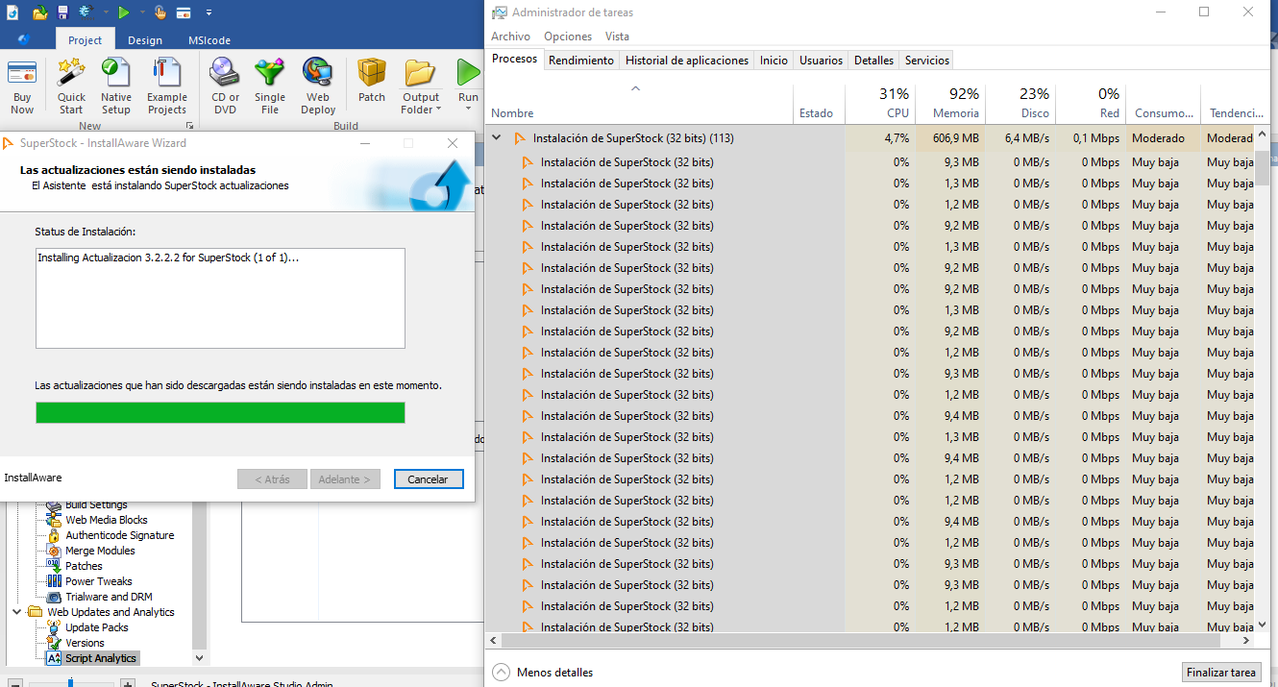Click the floppy disk save icon
This screenshot has height=687, width=1278.
pyautogui.click(x=62, y=12)
